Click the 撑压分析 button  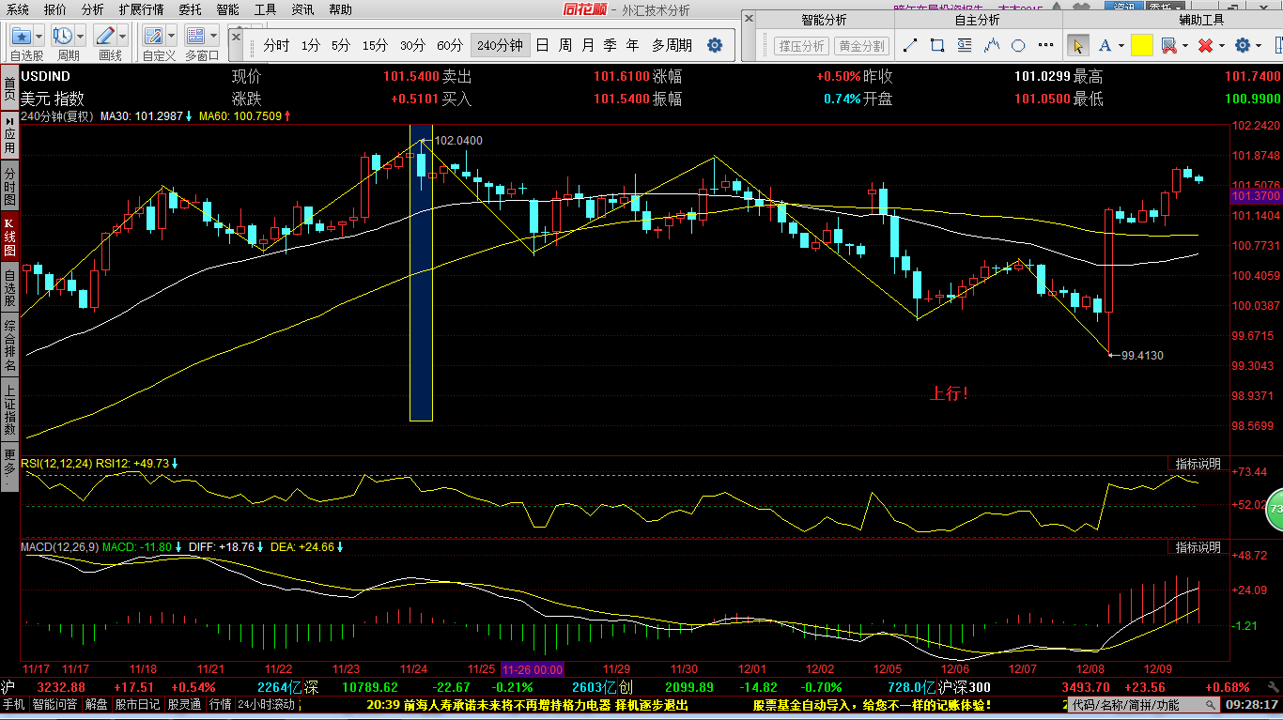801,46
